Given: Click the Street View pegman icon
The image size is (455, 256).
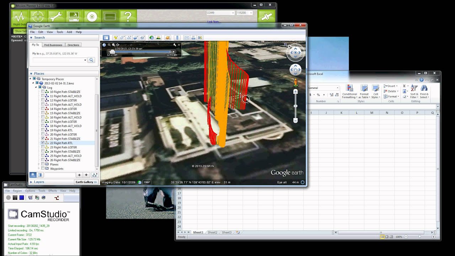Looking at the screenshot, I should tap(295, 83).
